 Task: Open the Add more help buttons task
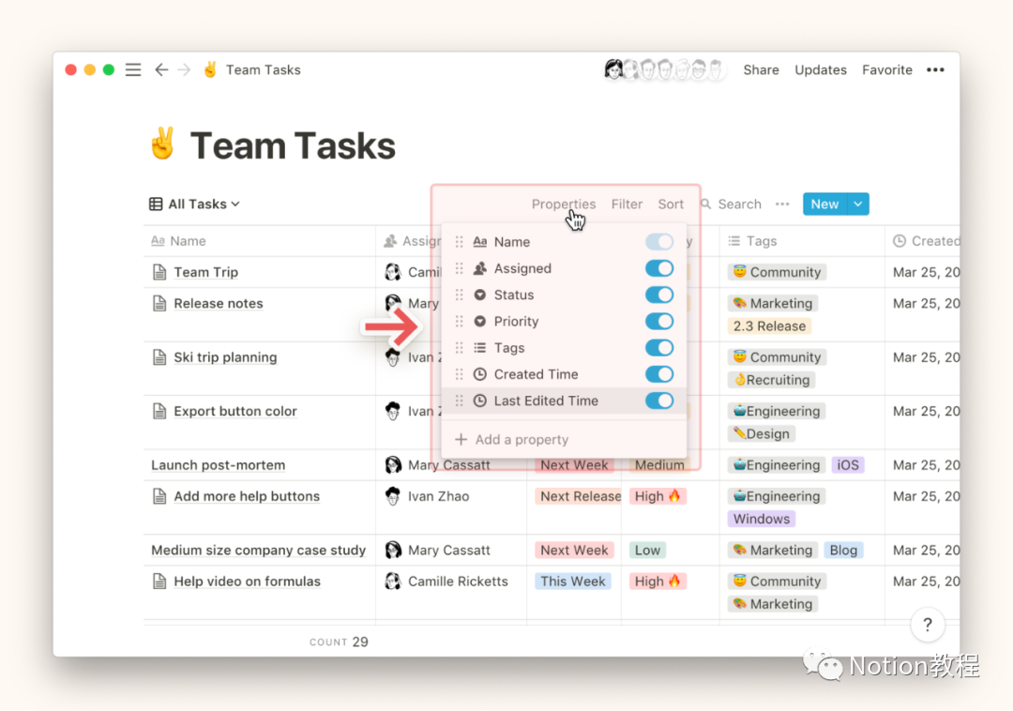point(247,497)
